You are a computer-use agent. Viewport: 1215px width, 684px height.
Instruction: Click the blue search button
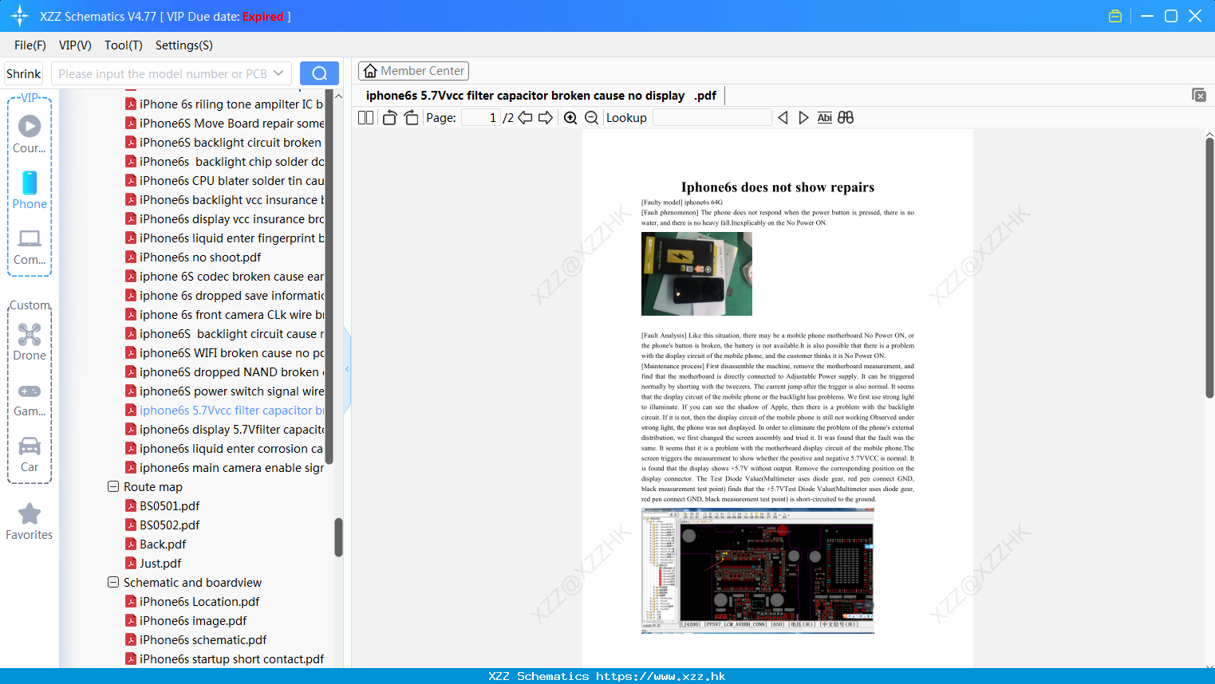(319, 73)
